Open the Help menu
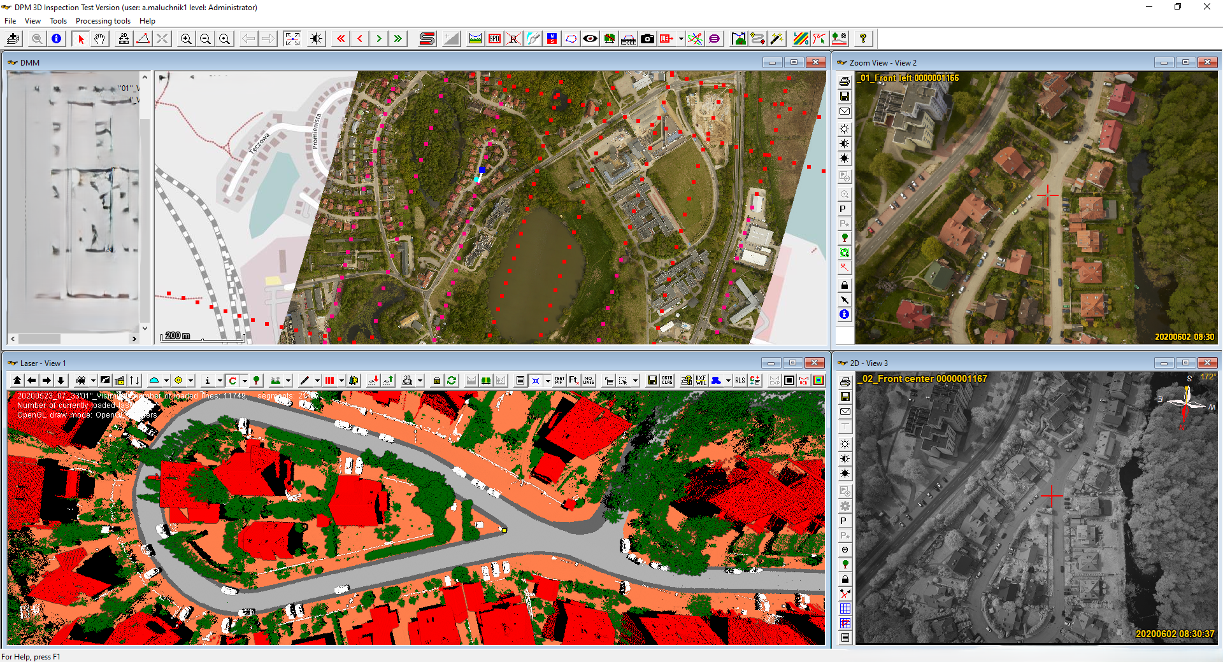Image resolution: width=1223 pixels, height=662 pixels. (147, 21)
